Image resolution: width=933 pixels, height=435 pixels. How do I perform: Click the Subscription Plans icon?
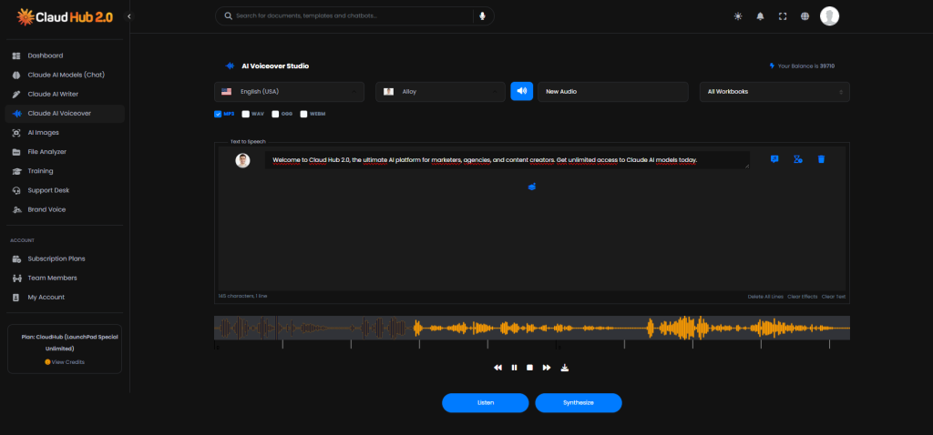16,258
